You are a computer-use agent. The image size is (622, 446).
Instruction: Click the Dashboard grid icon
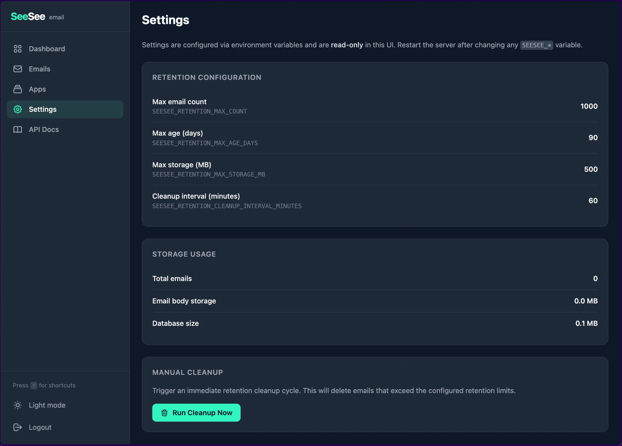point(17,48)
